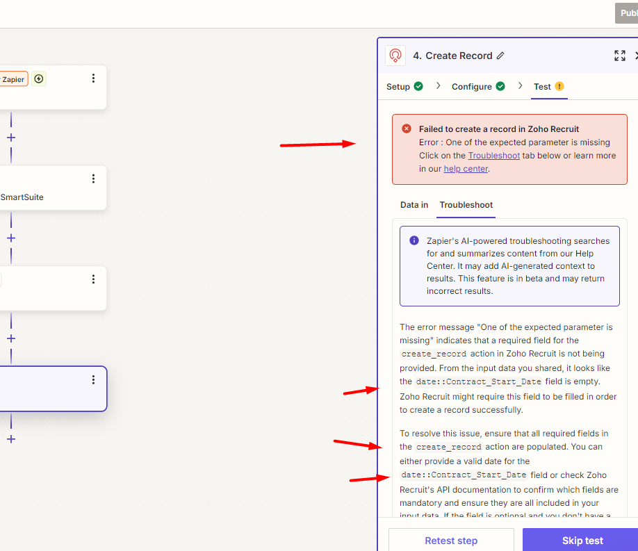Add a step below the third step card
The width and height of the screenshot is (638, 551).
coord(11,338)
